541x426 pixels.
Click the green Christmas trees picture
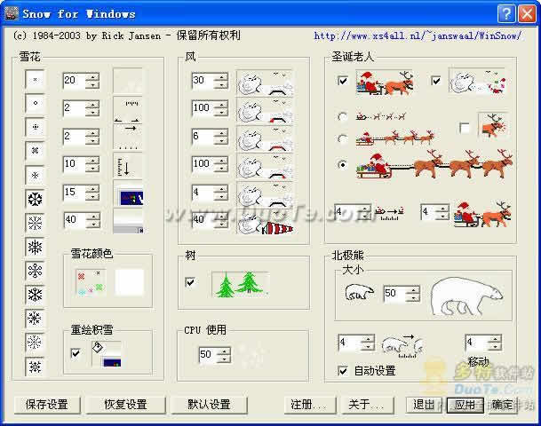[241, 284]
